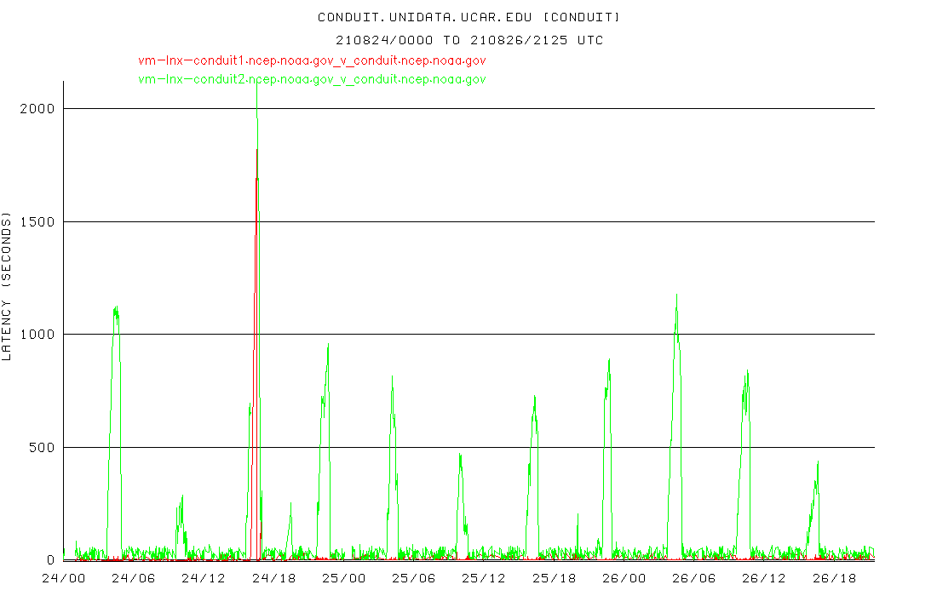Click the 25/00 x-axis time label
The width and height of the screenshot is (937, 596).
coord(344,578)
